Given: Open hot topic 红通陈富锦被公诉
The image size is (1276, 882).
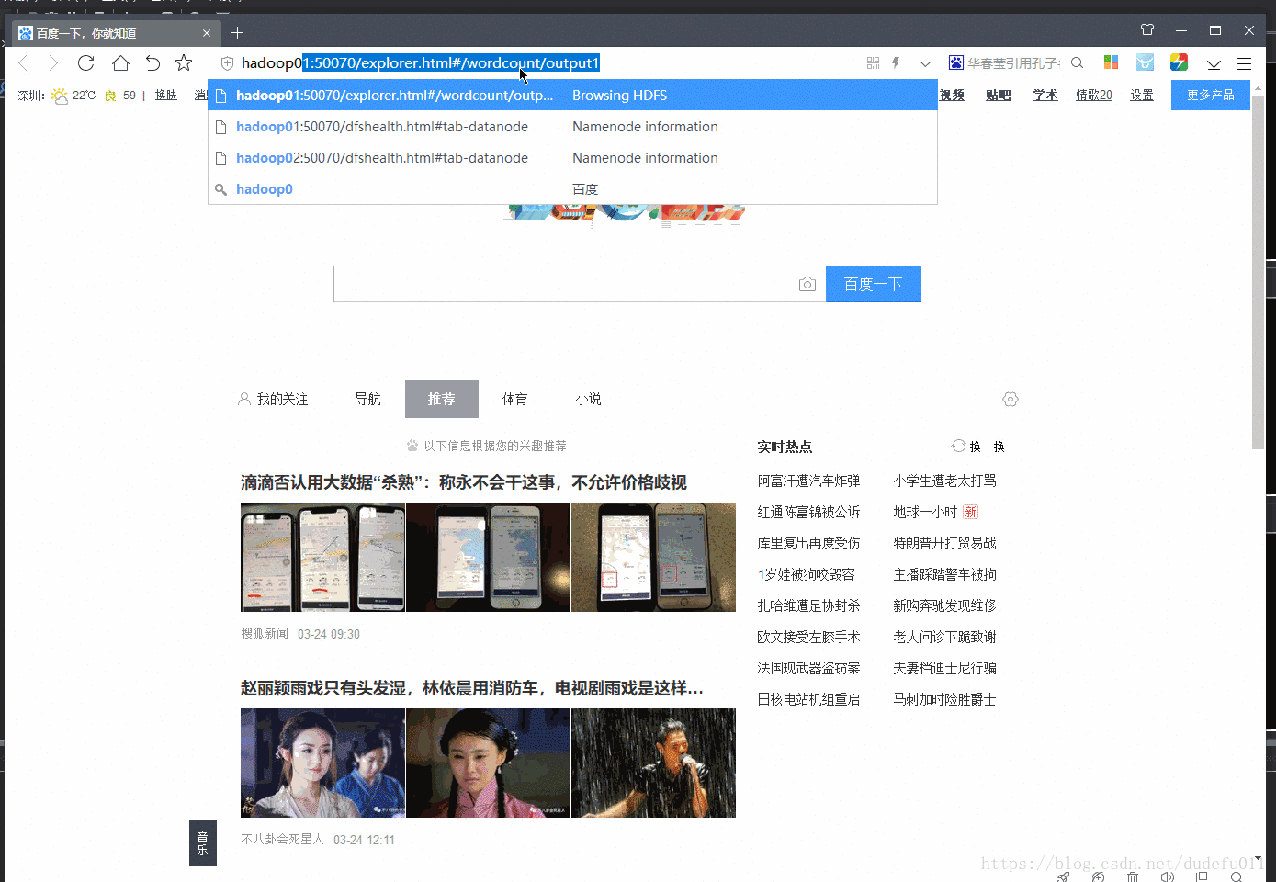Looking at the screenshot, I should (x=808, y=512).
